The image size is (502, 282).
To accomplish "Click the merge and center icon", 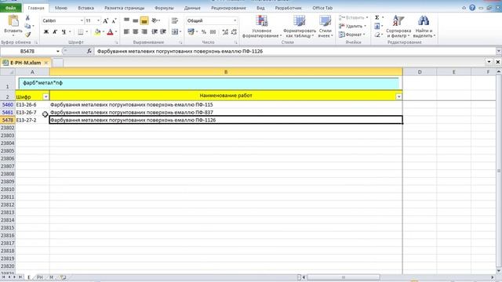I will pyautogui.click(x=175, y=31).
